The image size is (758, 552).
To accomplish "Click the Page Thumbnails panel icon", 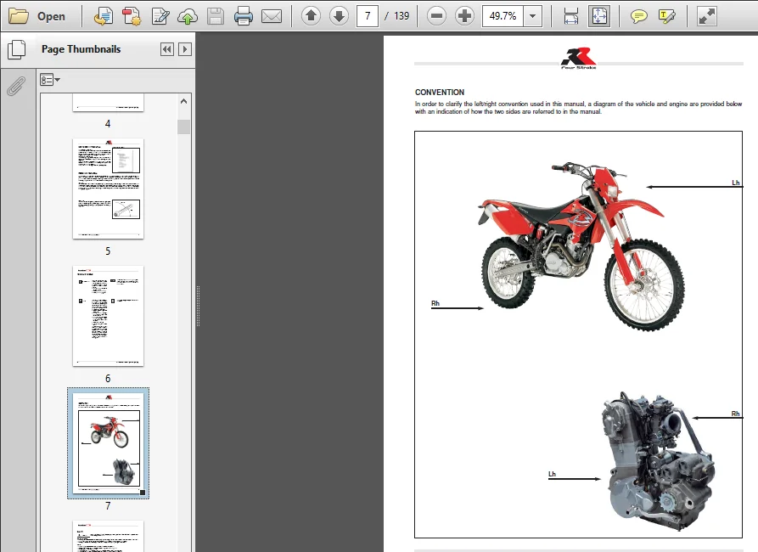I will point(17,49).
